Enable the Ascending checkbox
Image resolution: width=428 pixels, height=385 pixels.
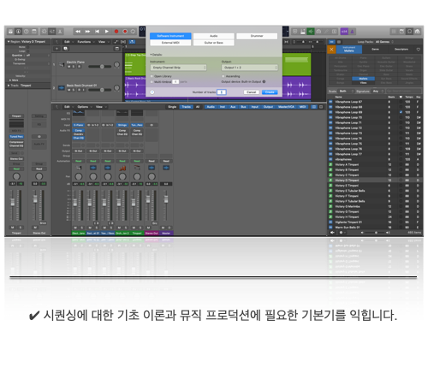pyautogui.click(x=223, y=76)
